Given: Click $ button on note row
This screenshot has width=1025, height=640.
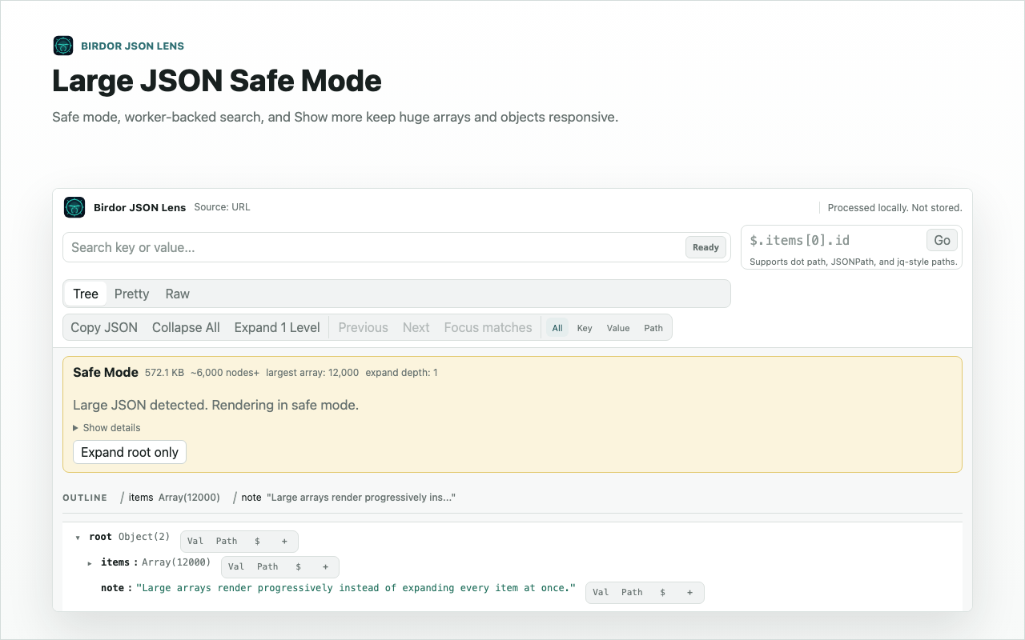Looking at the screenshot, I should point(663,593).
